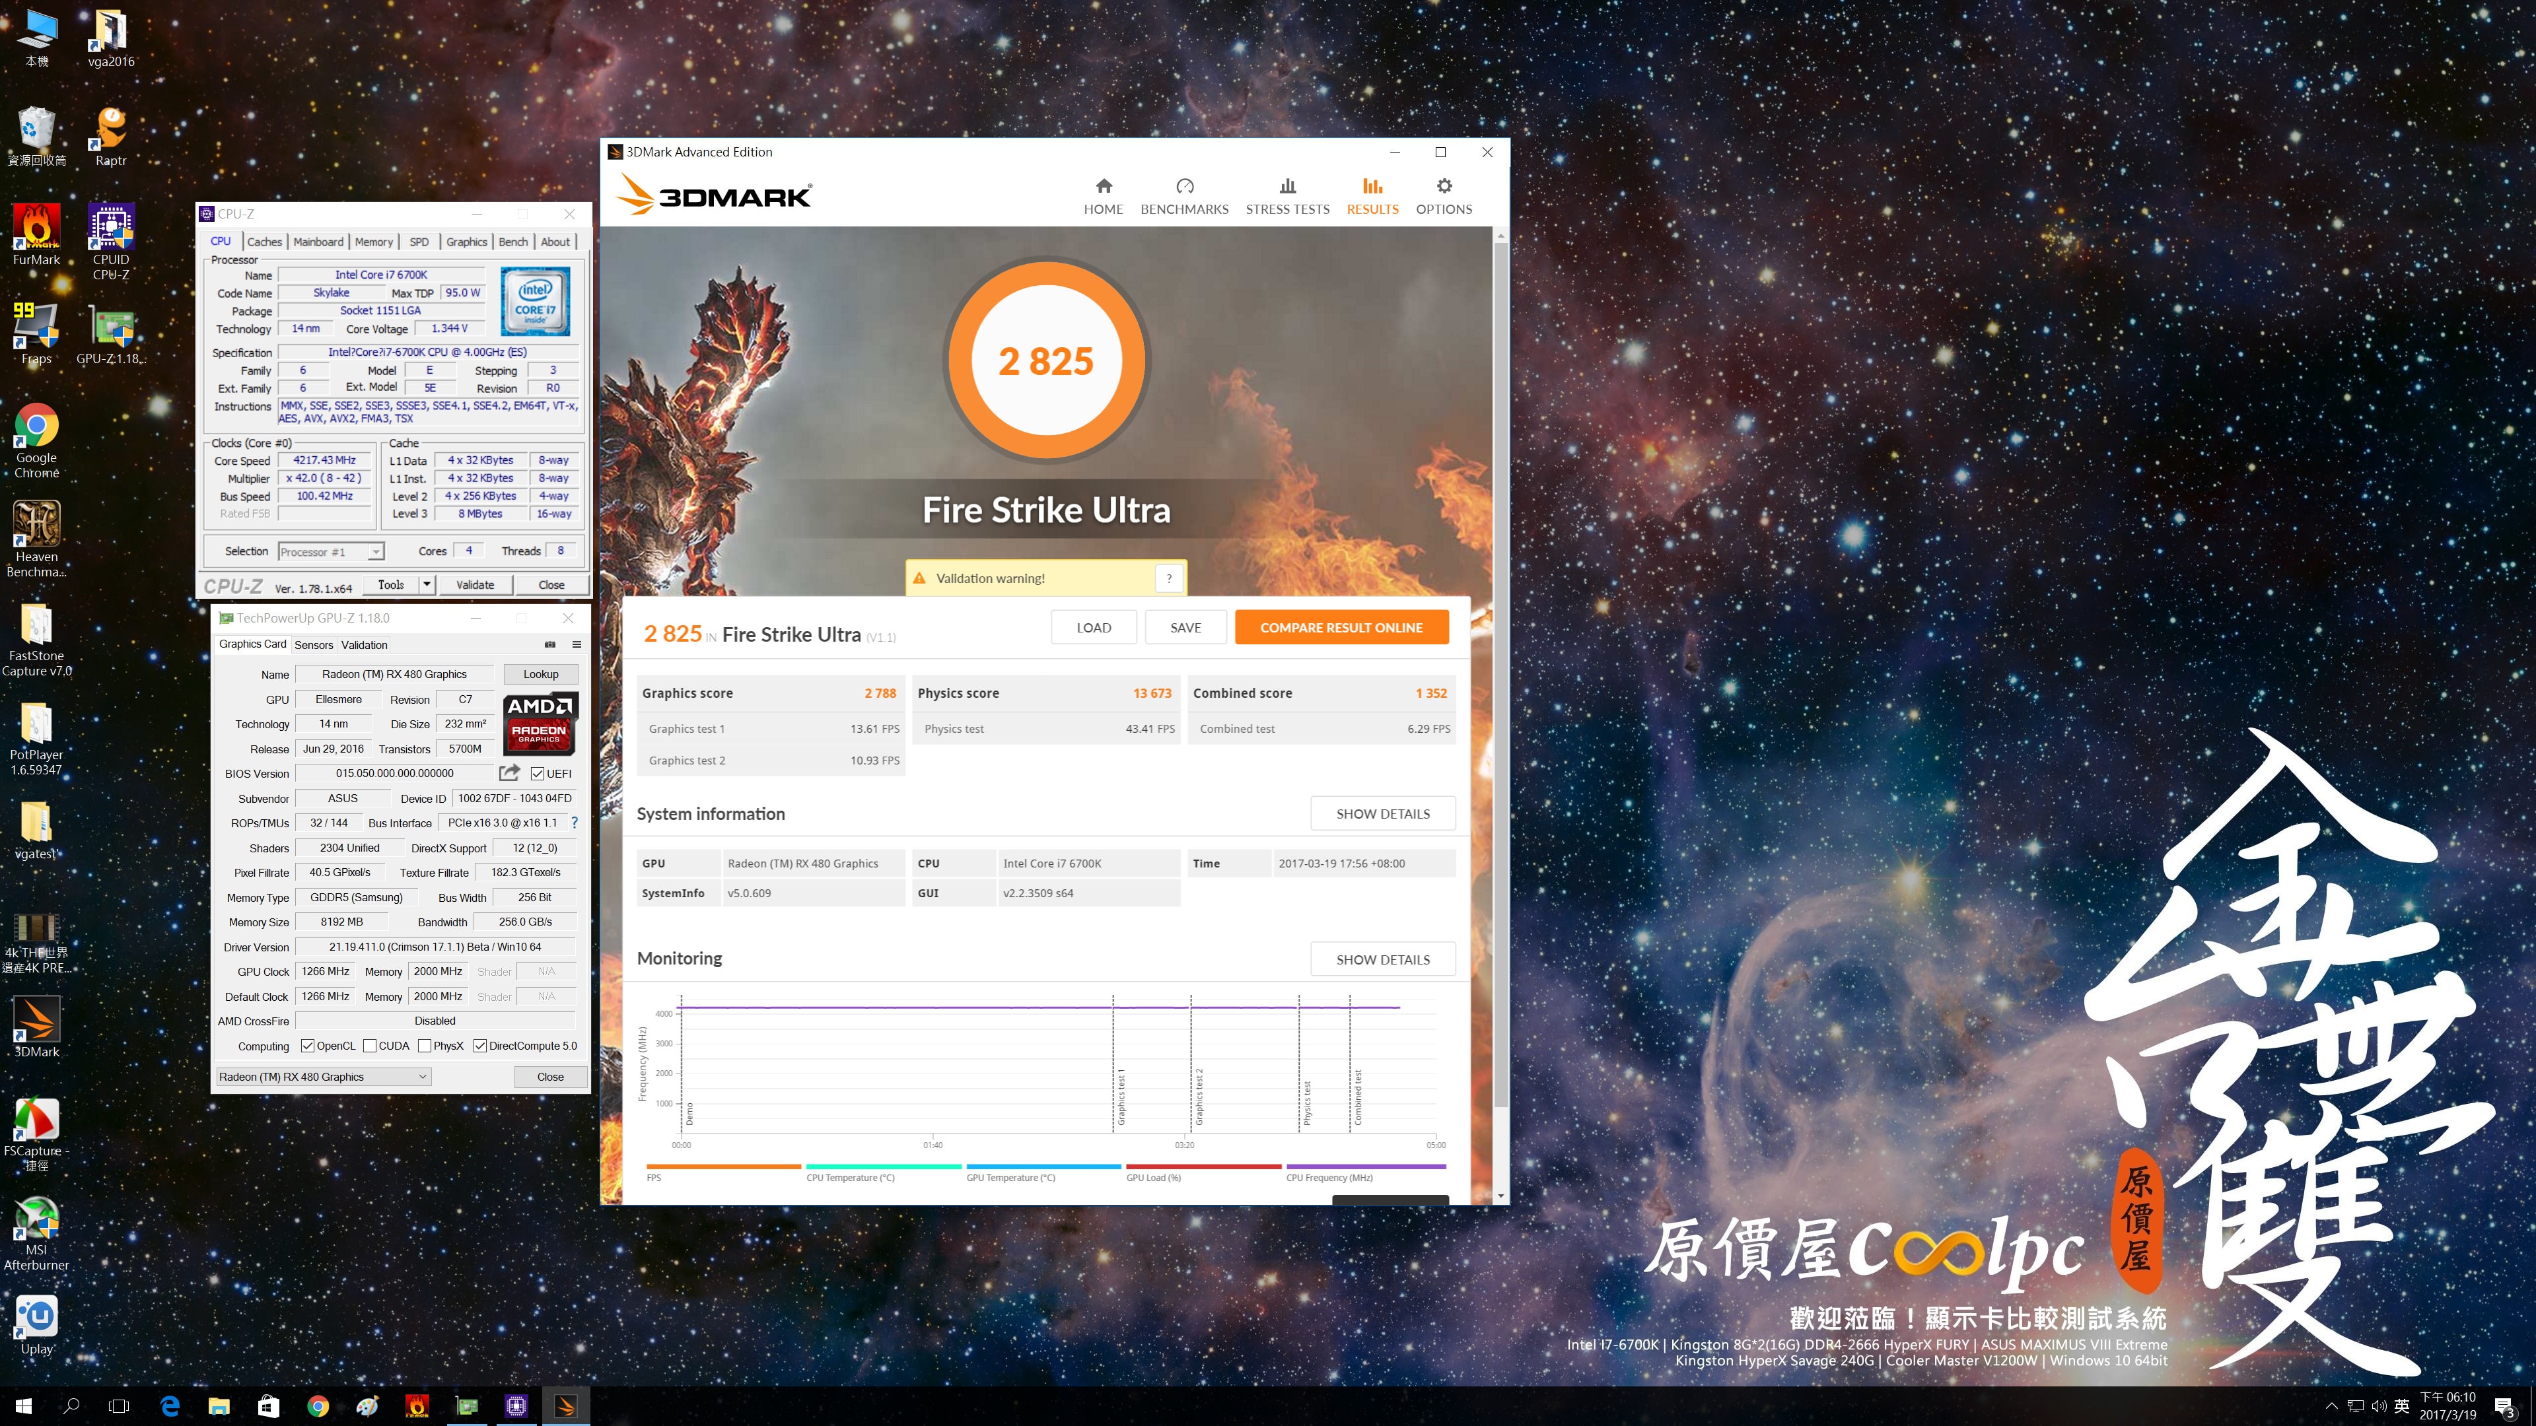Open the 3DMark HOME section
The height and width of the screenshot is (1426, 2536).
(x=1103, y=197)
